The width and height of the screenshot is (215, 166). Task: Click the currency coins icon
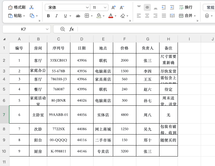tap(207, 16)
